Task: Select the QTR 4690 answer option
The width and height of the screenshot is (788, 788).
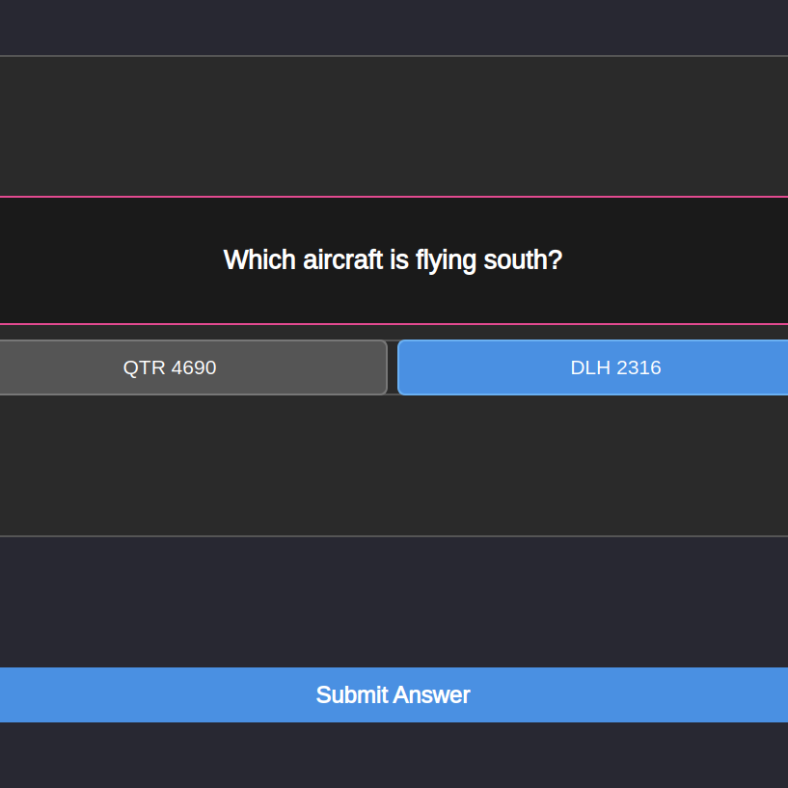Action: coord(170,367)
